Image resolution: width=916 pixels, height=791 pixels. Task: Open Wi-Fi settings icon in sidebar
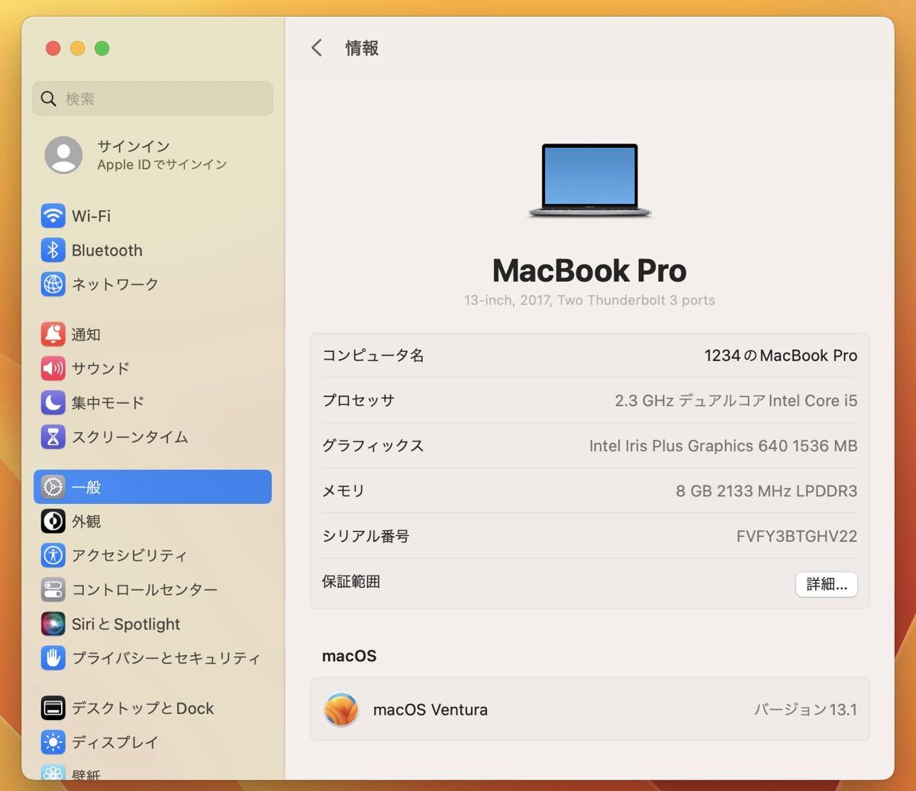(53, 216)
